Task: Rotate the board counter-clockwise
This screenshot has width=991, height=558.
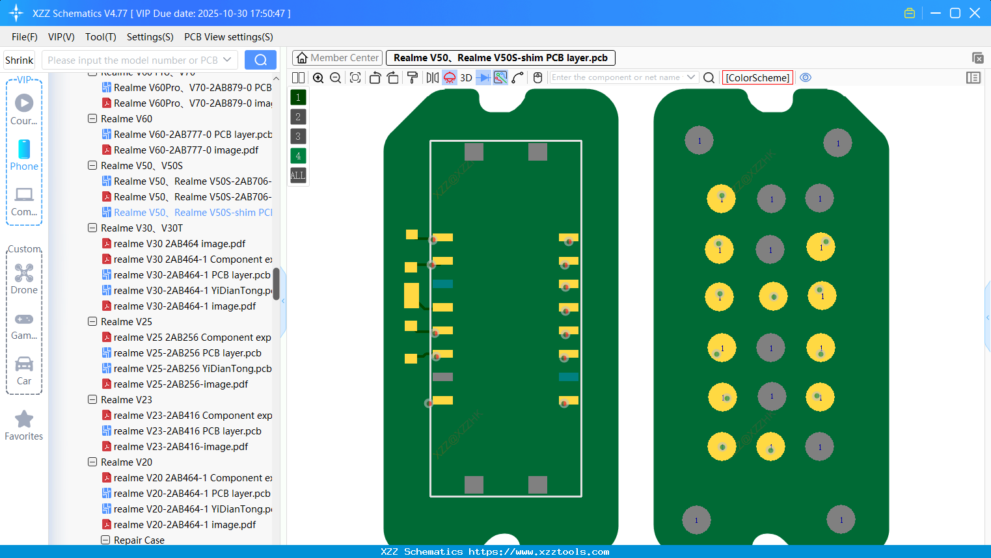Action: pyautogui.click(x=375, y=78)
